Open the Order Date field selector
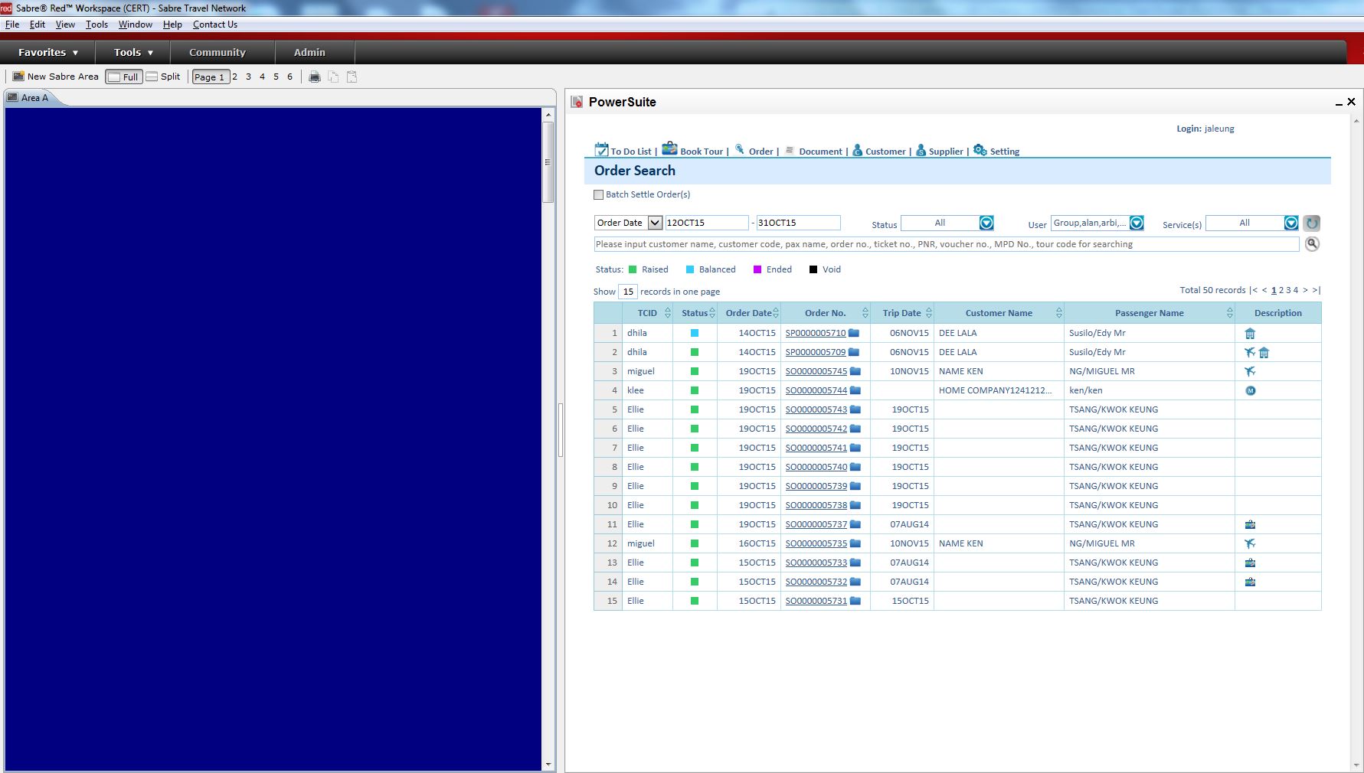 coord(653,222)
